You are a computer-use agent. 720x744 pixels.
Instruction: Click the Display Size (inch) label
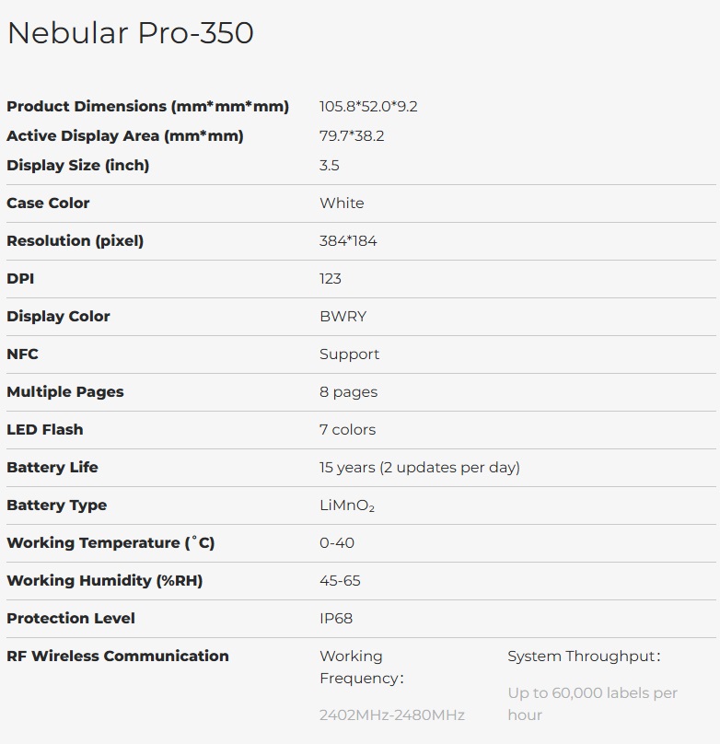(x=77, y=165)
